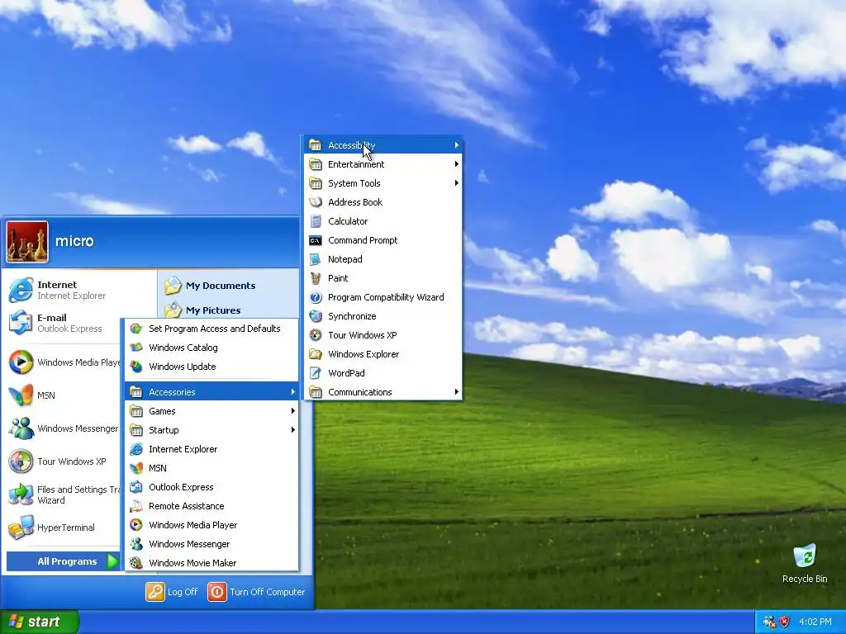
Task: Expand Startup submenu arrow
Action: point(293,429)
